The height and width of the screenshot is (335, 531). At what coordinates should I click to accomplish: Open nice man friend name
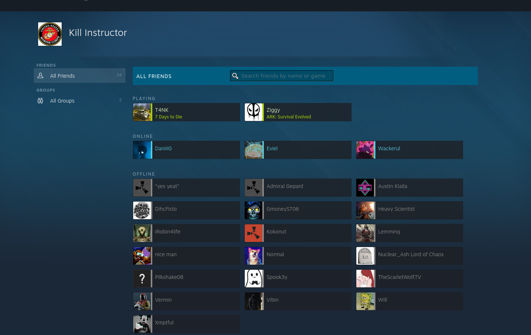(x=166, y=254)
